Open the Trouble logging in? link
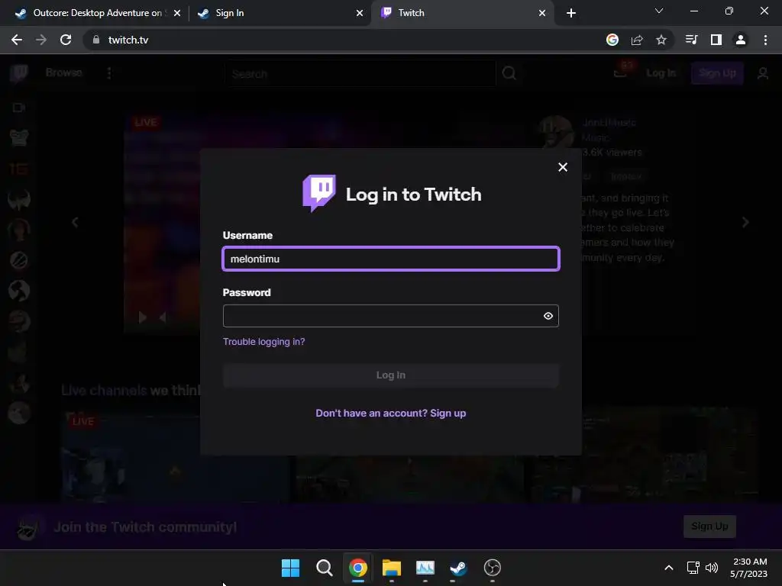 pos(263,342)
